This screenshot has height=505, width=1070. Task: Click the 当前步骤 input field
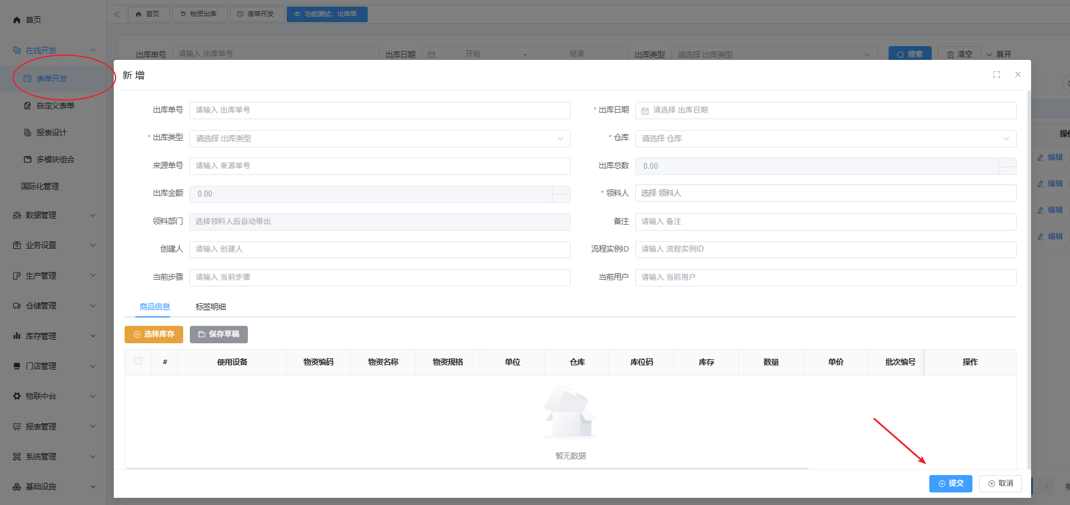380,277
